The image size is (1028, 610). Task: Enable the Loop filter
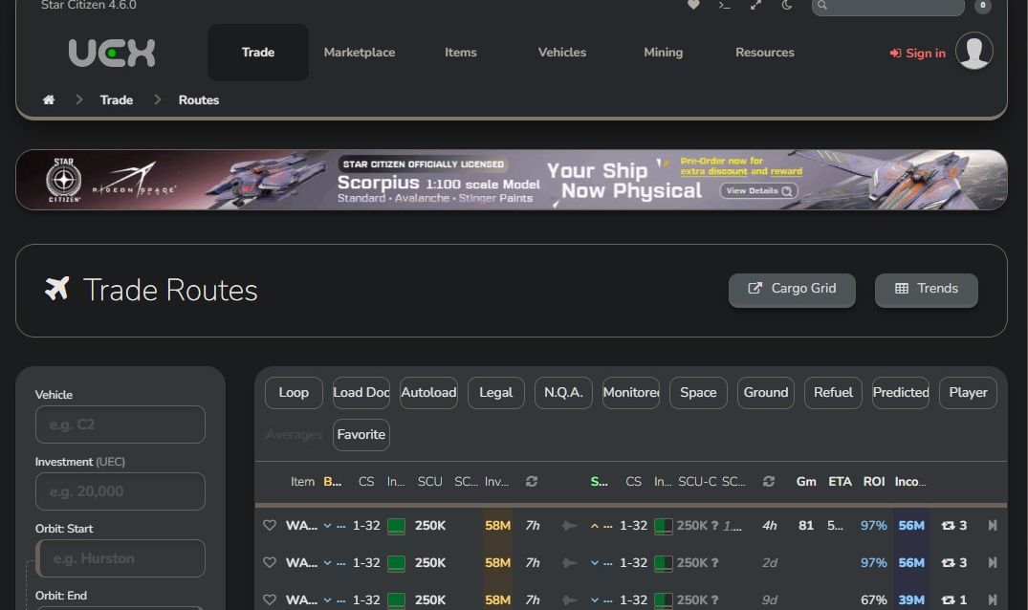293,392
